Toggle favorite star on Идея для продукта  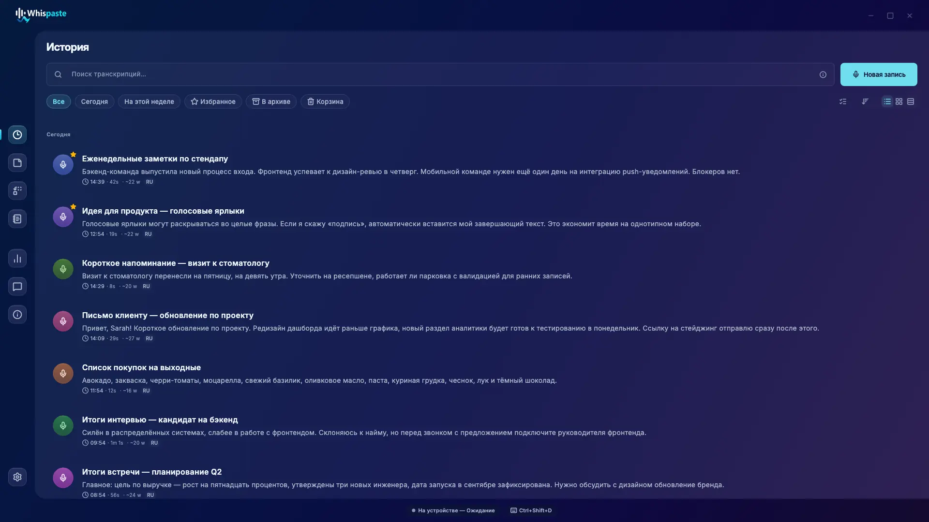pyautogui.click(x=73, y=207)
